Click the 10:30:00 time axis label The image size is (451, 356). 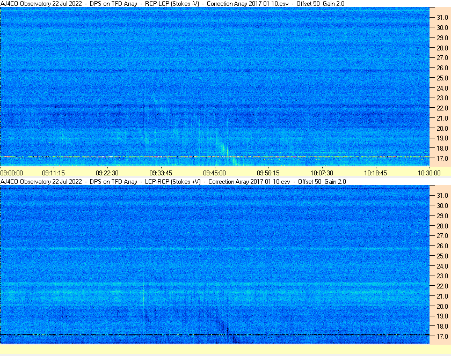point(429,173)
